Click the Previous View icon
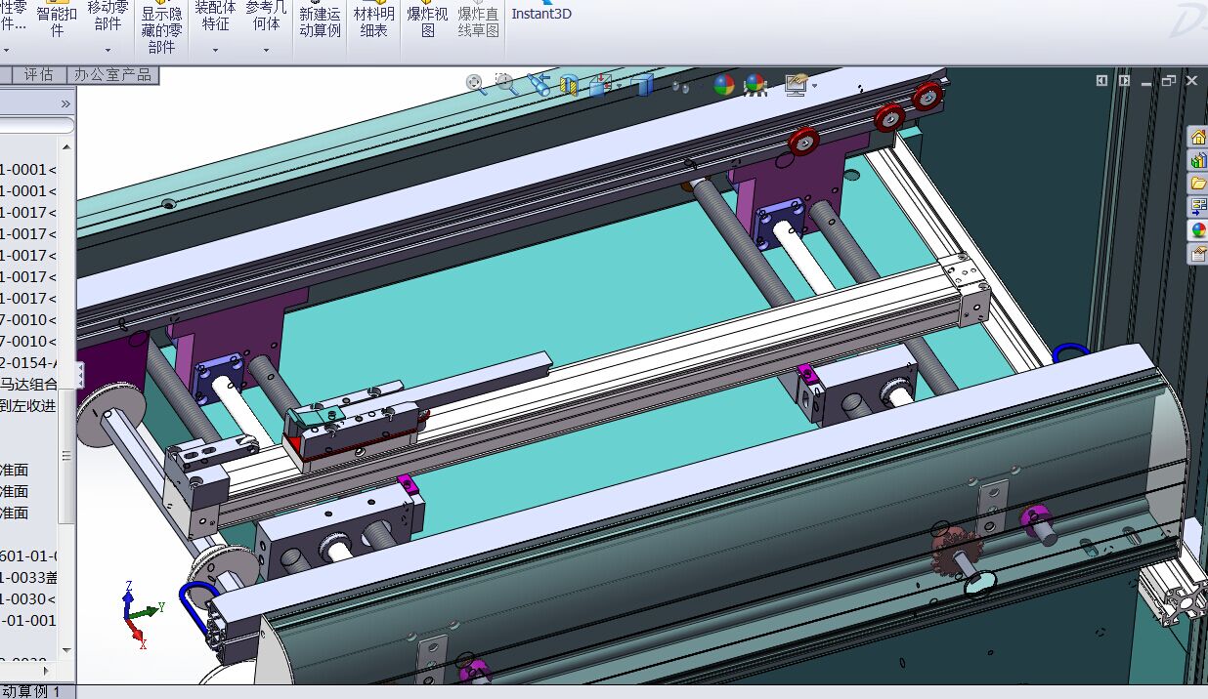The height and width of the screenshot is (699, 1208). click(x=539, y=85)
